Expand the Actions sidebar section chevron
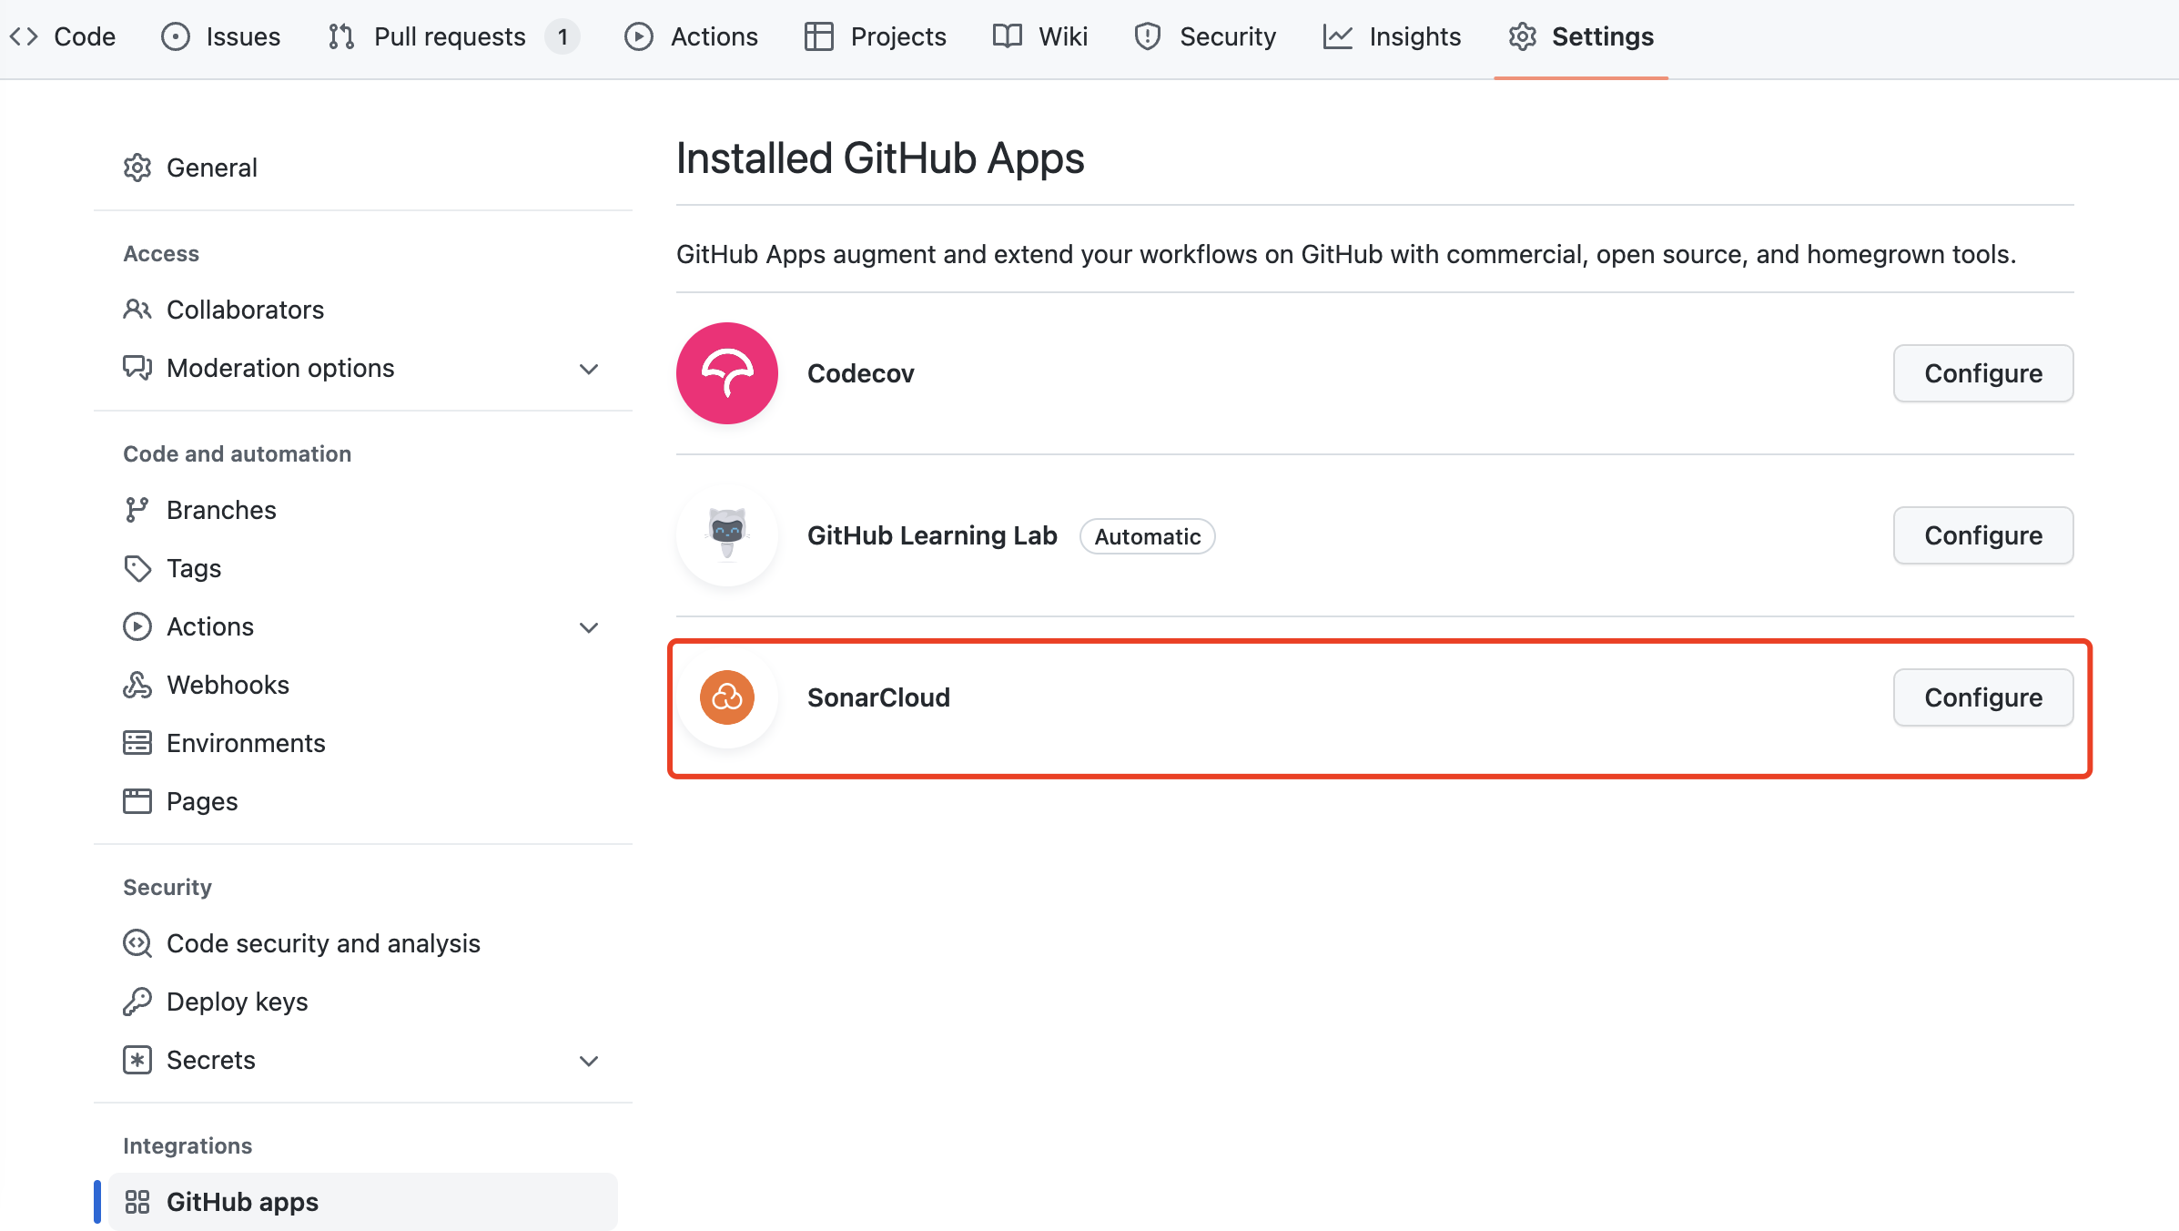 (x=589, y=627)
